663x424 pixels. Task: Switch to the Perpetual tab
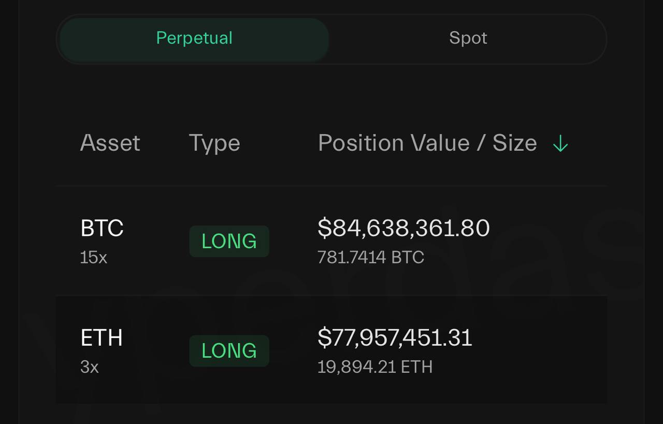194,38
